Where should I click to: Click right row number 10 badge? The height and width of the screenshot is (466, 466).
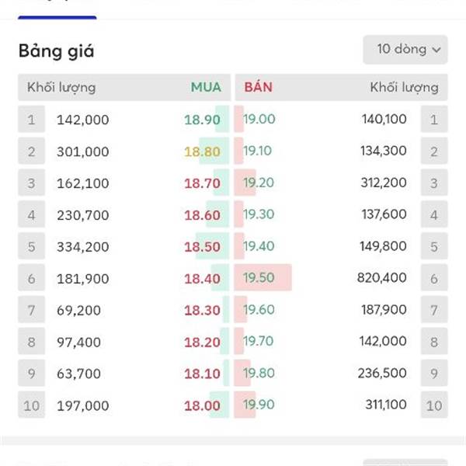pos(434,405)
